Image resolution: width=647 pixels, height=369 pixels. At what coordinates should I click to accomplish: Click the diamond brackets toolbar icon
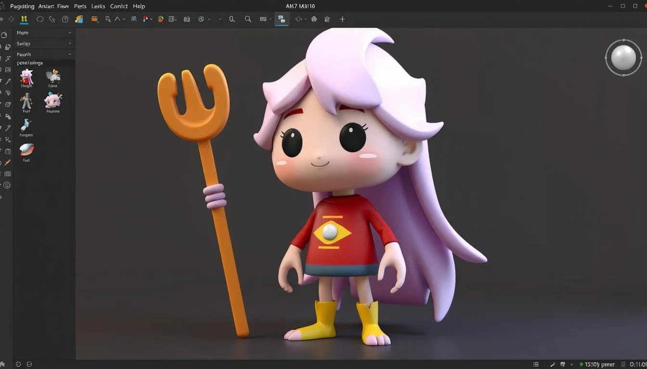[x=298, y=19]
